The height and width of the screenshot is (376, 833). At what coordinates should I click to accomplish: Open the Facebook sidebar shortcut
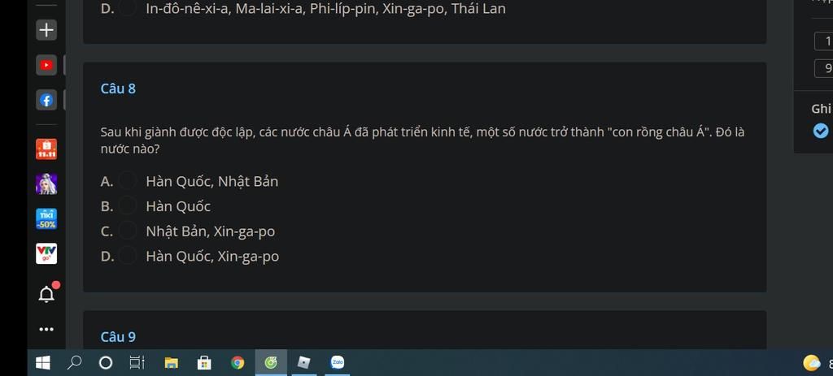[x=46, y=100]
